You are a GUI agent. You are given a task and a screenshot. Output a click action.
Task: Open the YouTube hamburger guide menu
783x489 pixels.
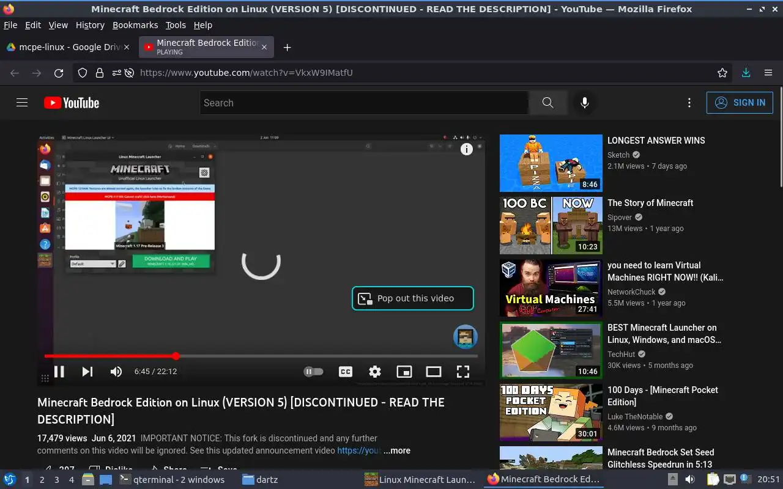coord(22,103)
